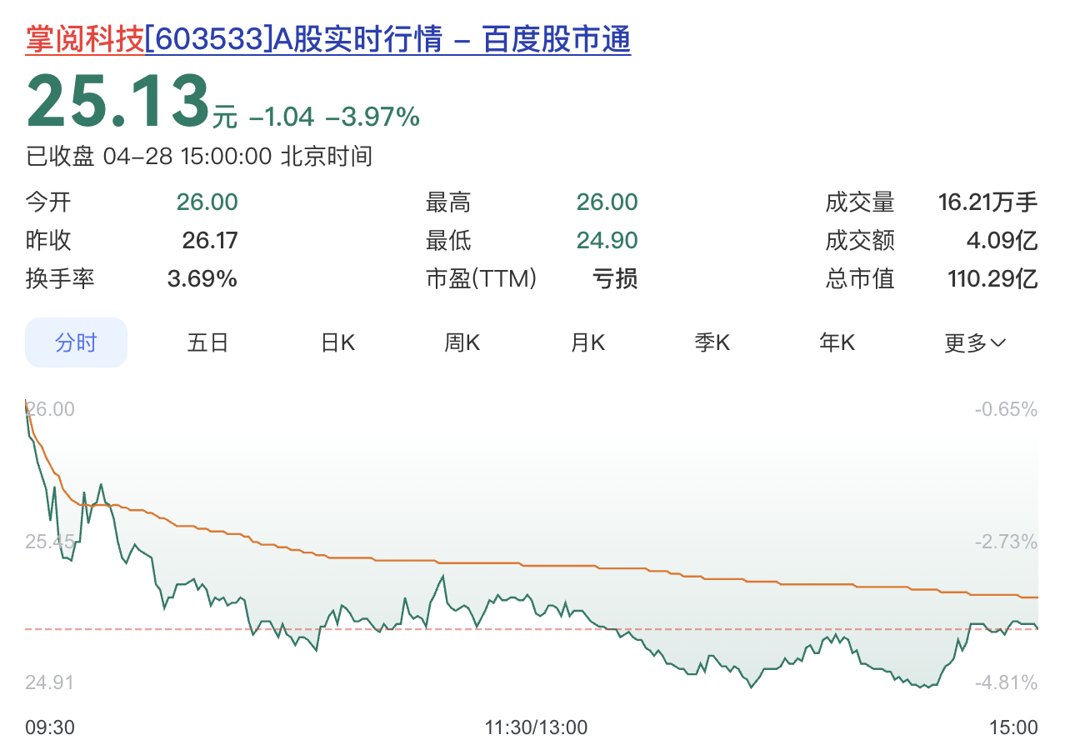Switch to the 五日 chart tab

pos(207,342)
